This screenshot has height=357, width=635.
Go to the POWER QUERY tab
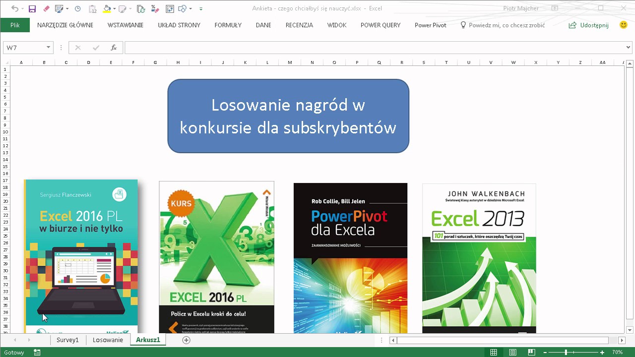(x=381, y=25)
